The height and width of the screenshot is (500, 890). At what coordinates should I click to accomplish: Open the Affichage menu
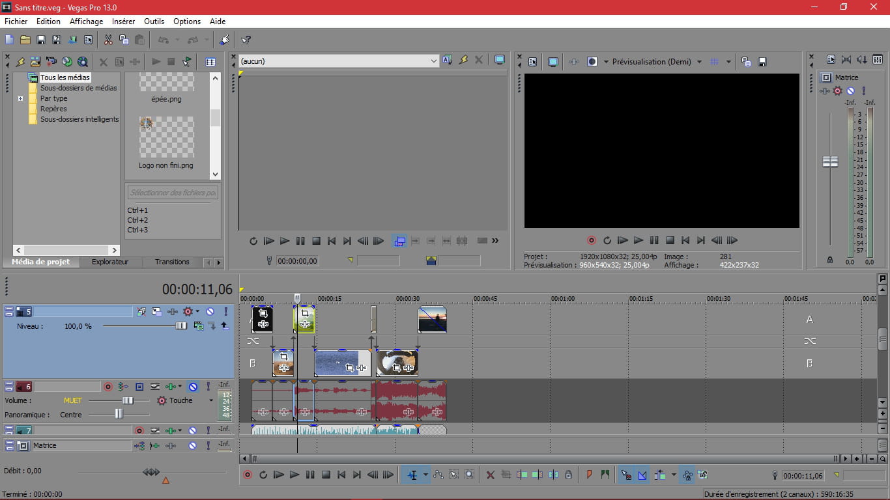(87, 21)
